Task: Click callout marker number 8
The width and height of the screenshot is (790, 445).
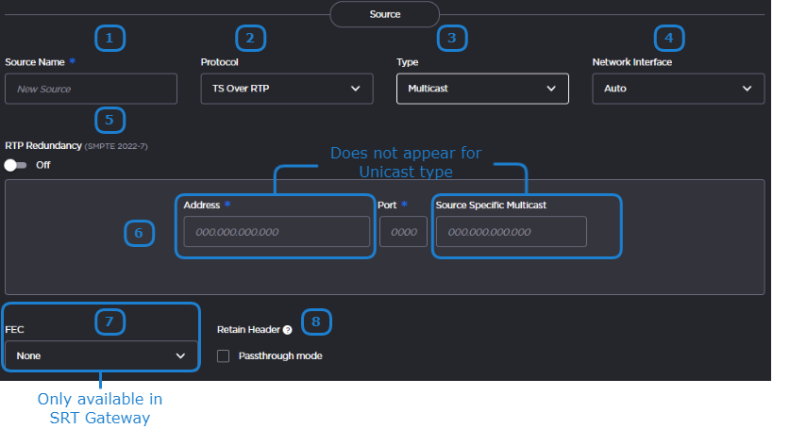Action: coord(316,321)
